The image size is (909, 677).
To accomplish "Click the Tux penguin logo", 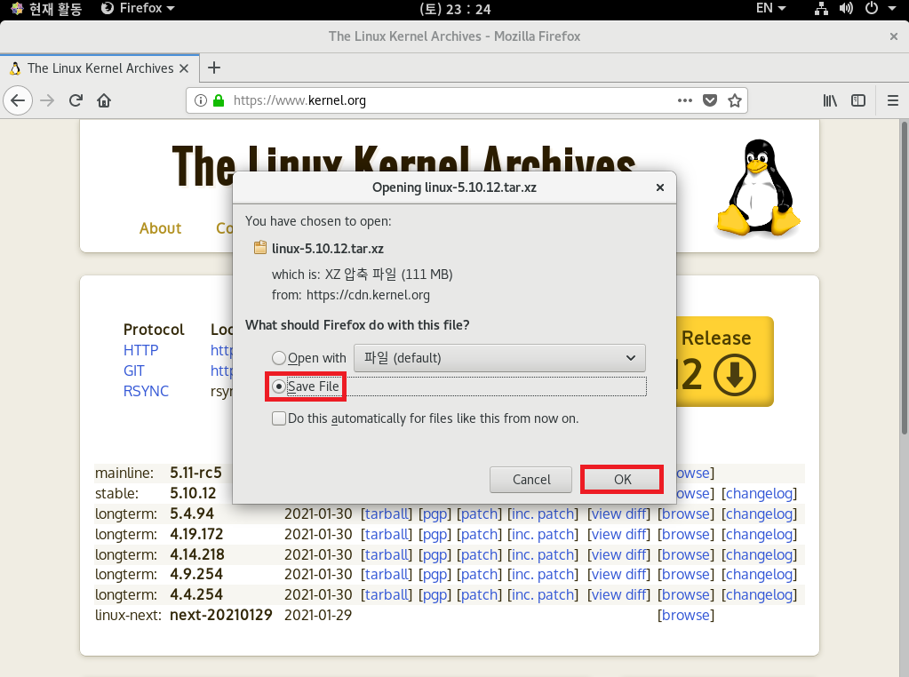I will (x=758, y=187).
